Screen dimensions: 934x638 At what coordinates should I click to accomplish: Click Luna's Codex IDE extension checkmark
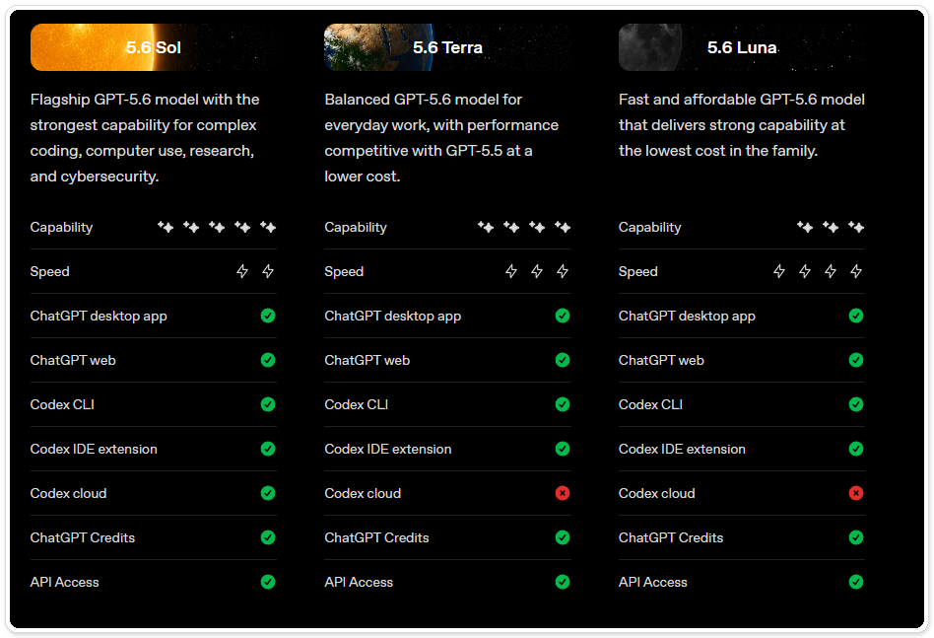[856, 449]
